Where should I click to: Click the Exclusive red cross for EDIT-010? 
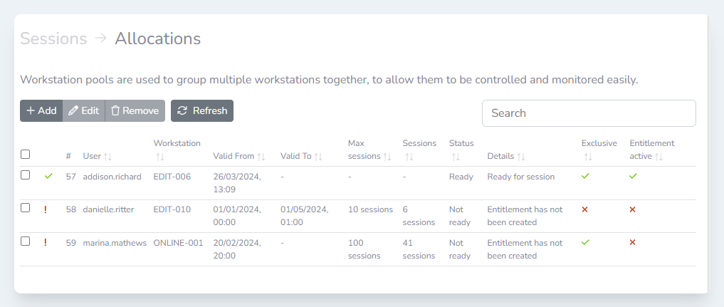(585, 209)
